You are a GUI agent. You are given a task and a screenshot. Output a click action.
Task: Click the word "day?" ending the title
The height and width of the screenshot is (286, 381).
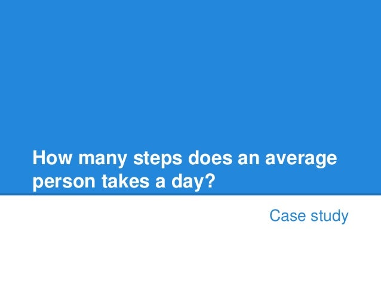193,182
